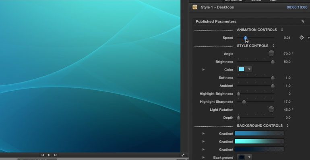
Task: Click the generator icon beside Style 1 - Desktops
Action: tap(195, 7)
